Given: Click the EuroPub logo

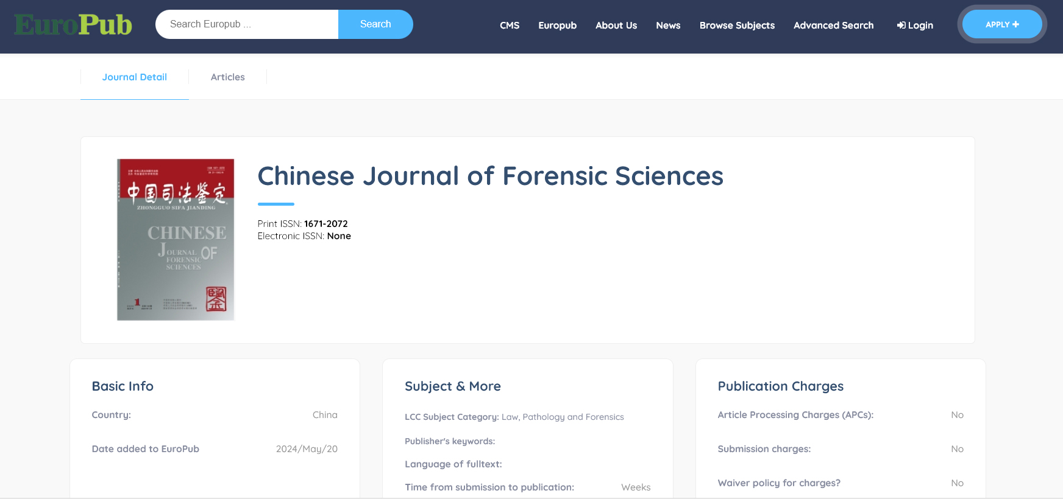Looking at the screenshot, I should (x=73, y=24).
